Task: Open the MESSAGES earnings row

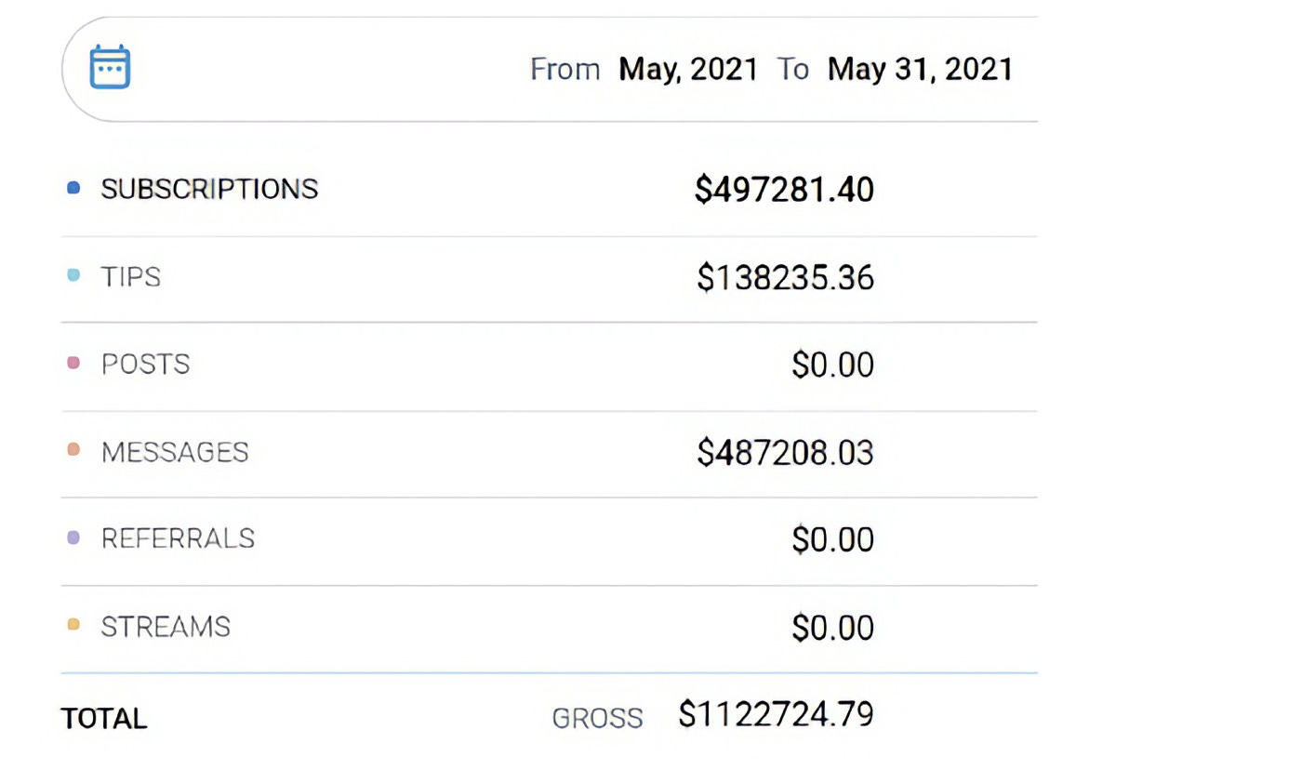Action: coord(550,454)
